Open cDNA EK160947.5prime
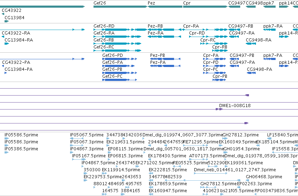298x196 pixels. pos(168,191)
